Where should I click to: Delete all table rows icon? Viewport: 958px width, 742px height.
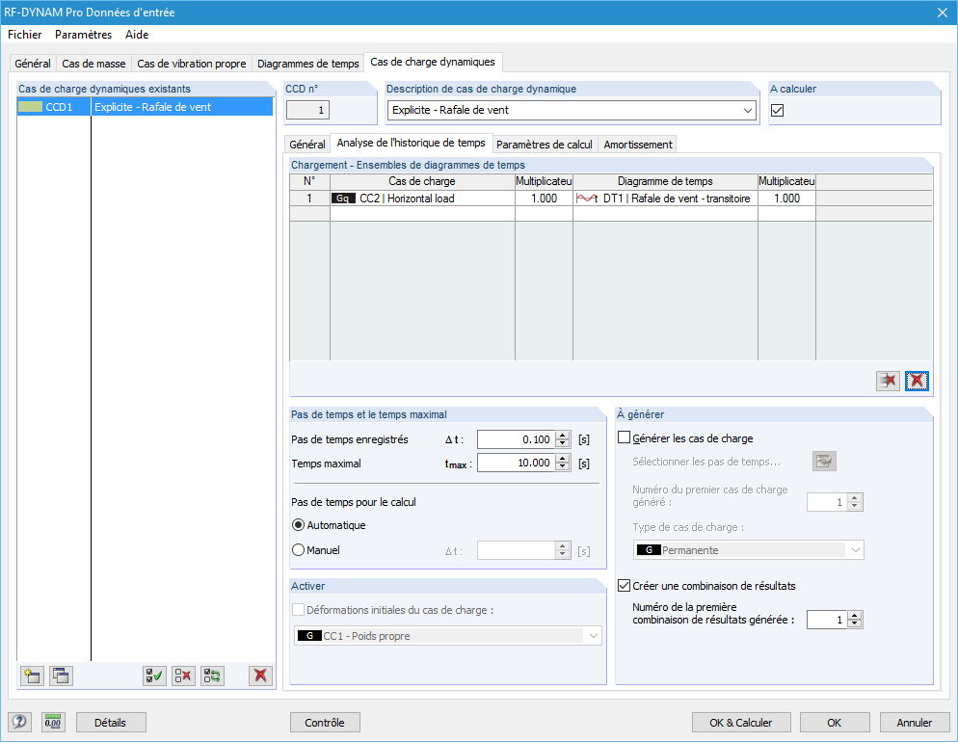click(x=918, y=381)
